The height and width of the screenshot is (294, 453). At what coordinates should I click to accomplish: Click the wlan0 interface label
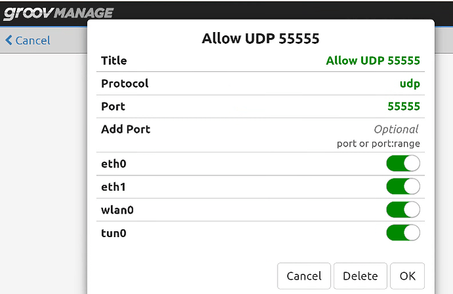(118, 210)
